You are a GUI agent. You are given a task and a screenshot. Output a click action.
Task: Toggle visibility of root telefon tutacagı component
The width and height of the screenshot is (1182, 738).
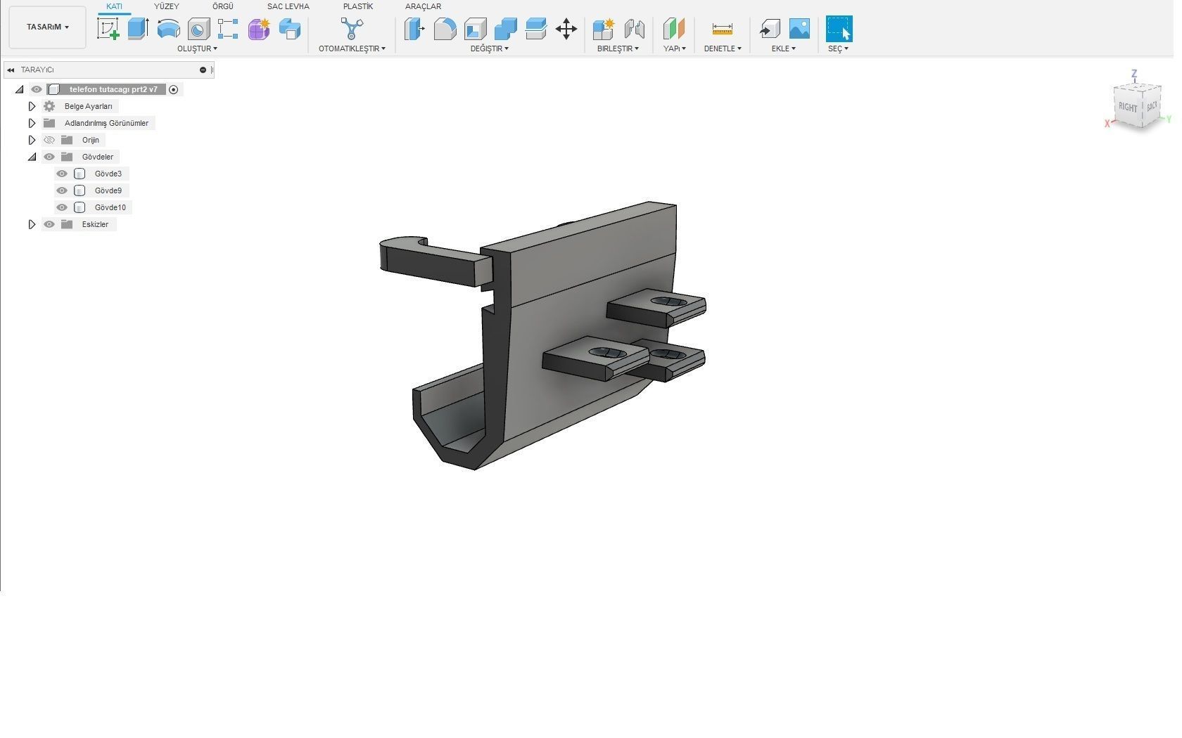(x=37, y=89)
